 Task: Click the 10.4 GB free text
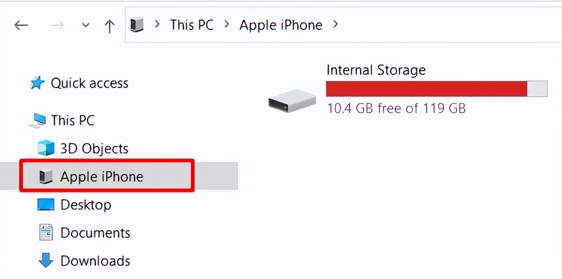click(396, 108)
